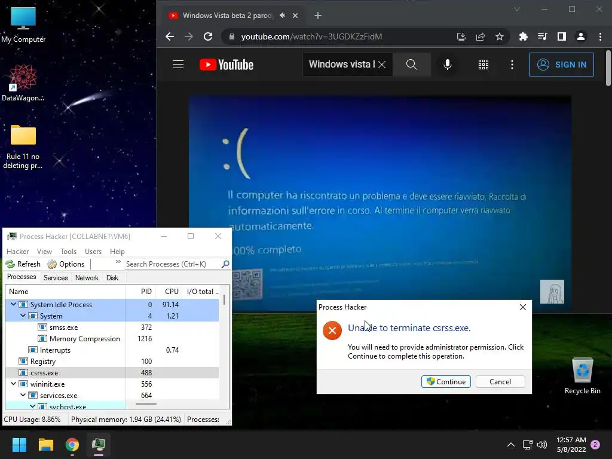Install app icon in address bar

pos(461,36)
